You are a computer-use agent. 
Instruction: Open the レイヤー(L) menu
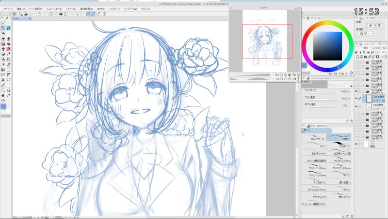(x=71, y=9)
